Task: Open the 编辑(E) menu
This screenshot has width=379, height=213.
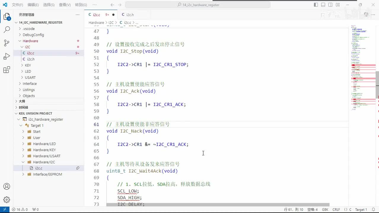Action: [x=33, y=5]
